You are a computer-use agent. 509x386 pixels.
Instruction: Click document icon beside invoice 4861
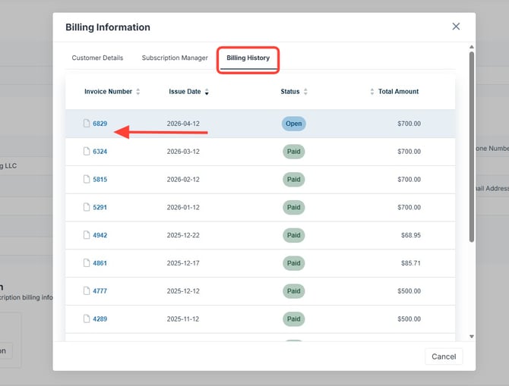[x=87, y=263]
